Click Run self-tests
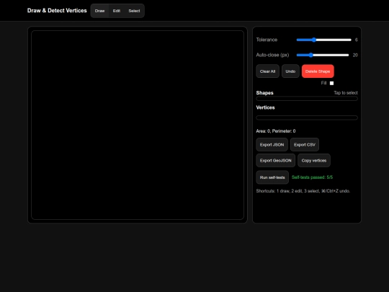Viewport: 389px width, 292px height. click(x=272, y=177)
